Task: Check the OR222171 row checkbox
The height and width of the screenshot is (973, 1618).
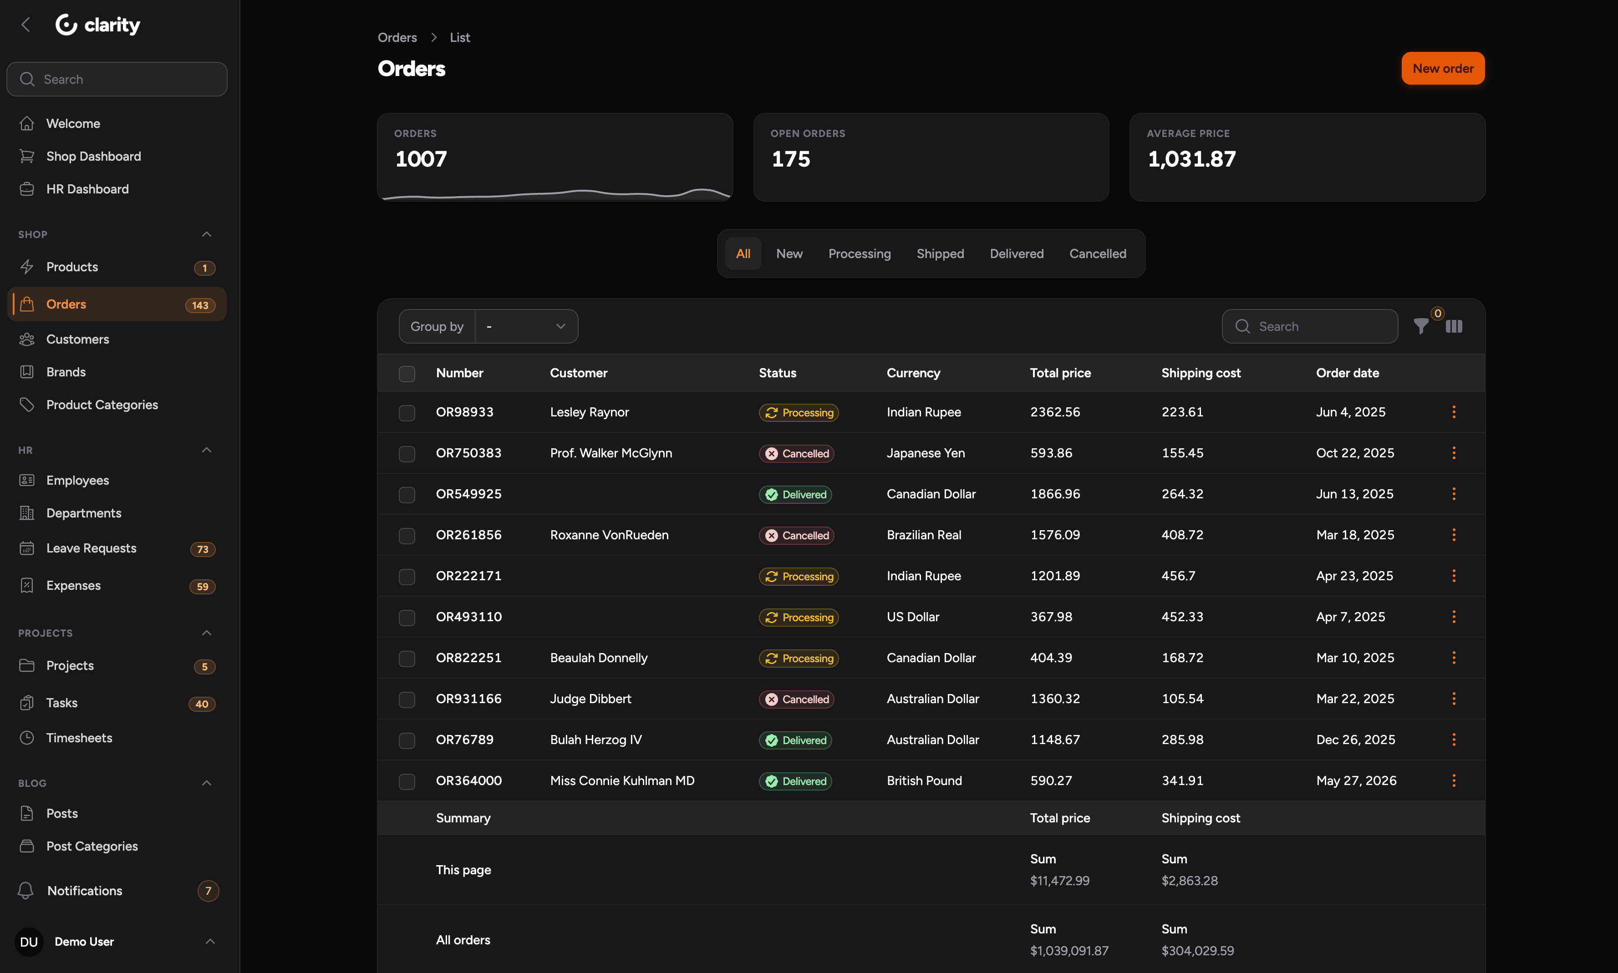Action: click(x=407, y=577)
